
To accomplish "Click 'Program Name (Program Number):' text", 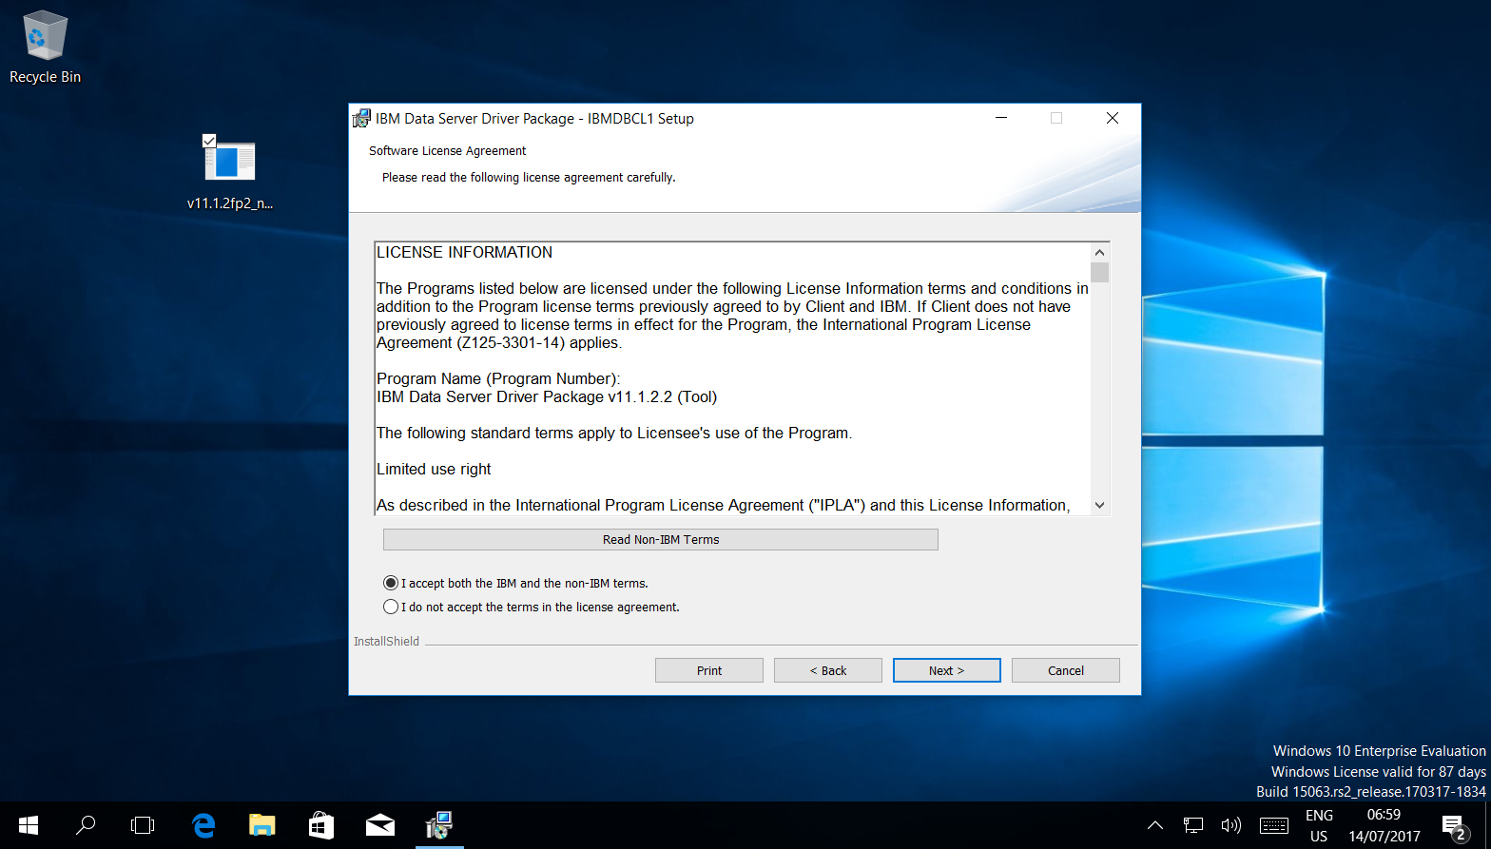I will [498, 378].
